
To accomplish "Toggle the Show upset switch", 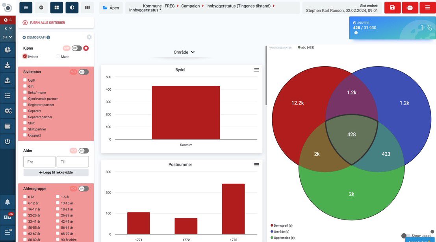I will [x=406, y=236].
